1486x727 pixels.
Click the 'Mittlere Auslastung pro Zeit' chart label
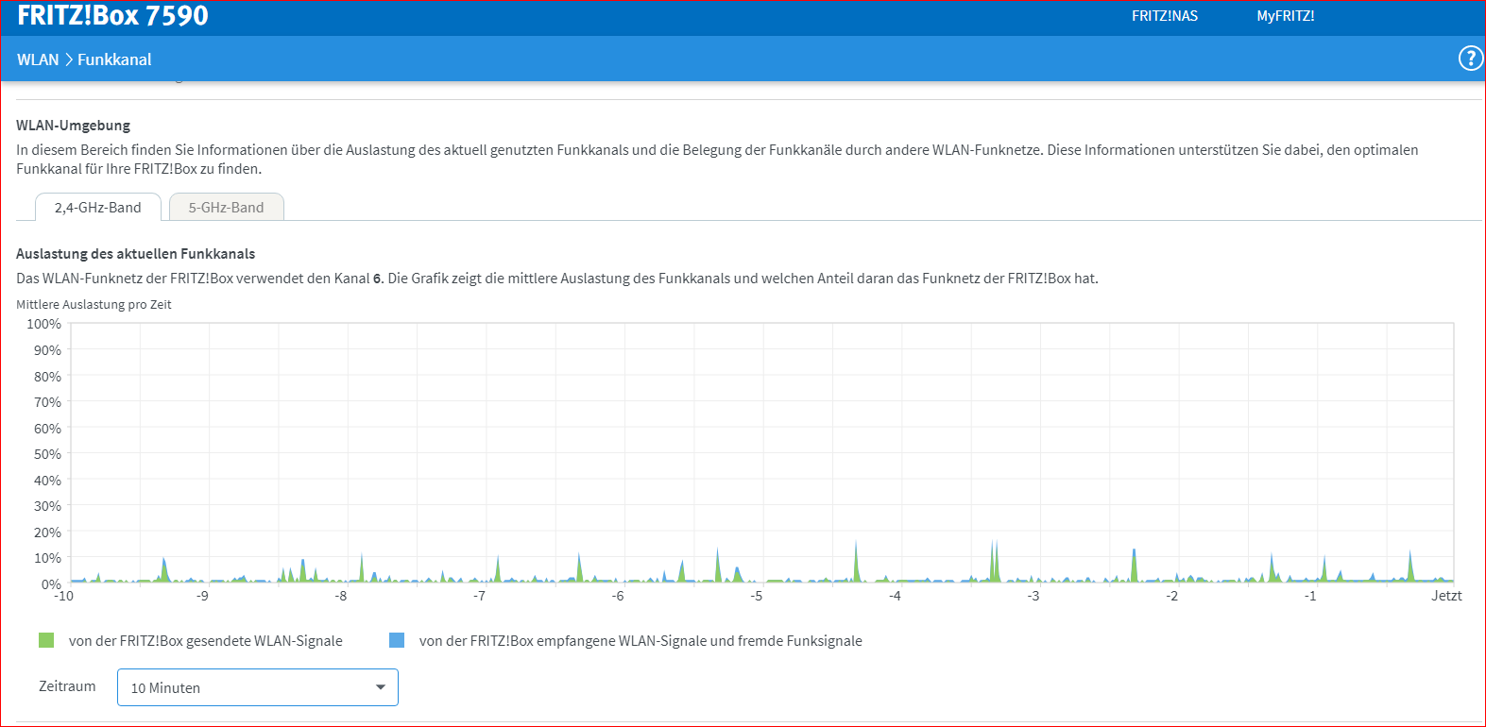[x=94, y=305]
